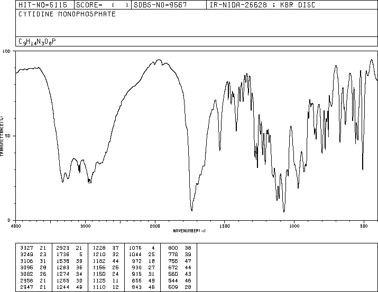Click the molecular formula C9H14N3O8P
The width and height of the screenshot is (378, 292).
37,42
